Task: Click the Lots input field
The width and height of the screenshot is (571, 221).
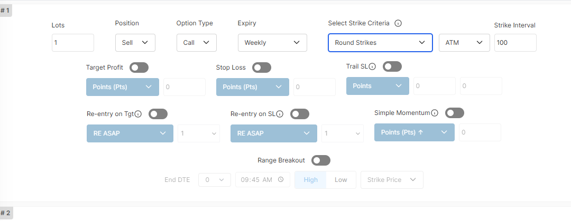Action: tap(73, 43)
